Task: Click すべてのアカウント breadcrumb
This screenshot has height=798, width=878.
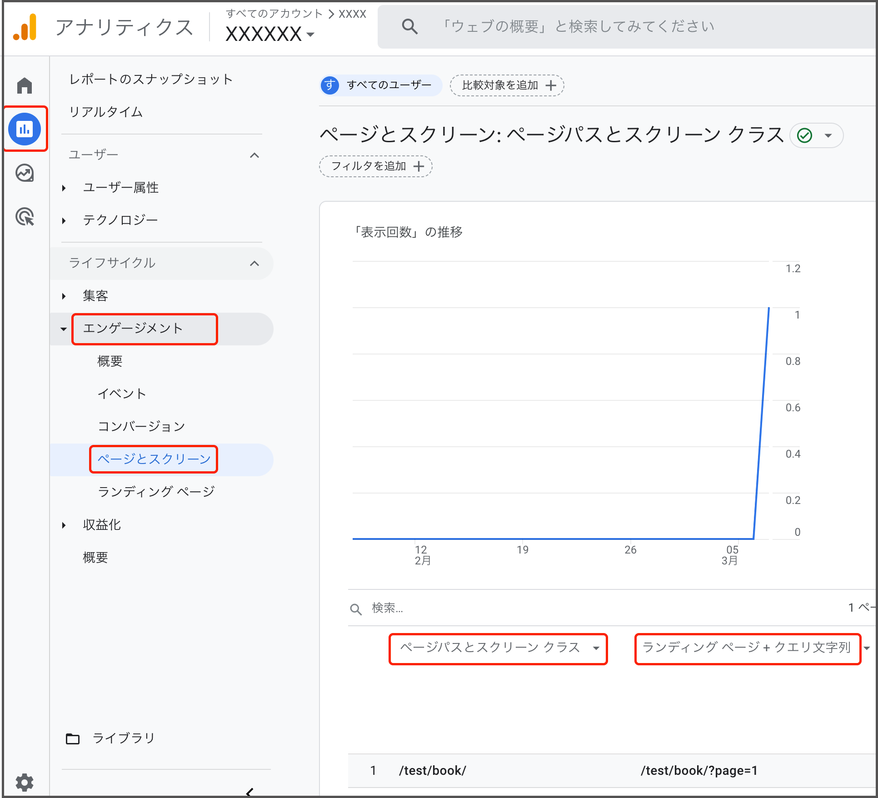Action: pos(274,14)
